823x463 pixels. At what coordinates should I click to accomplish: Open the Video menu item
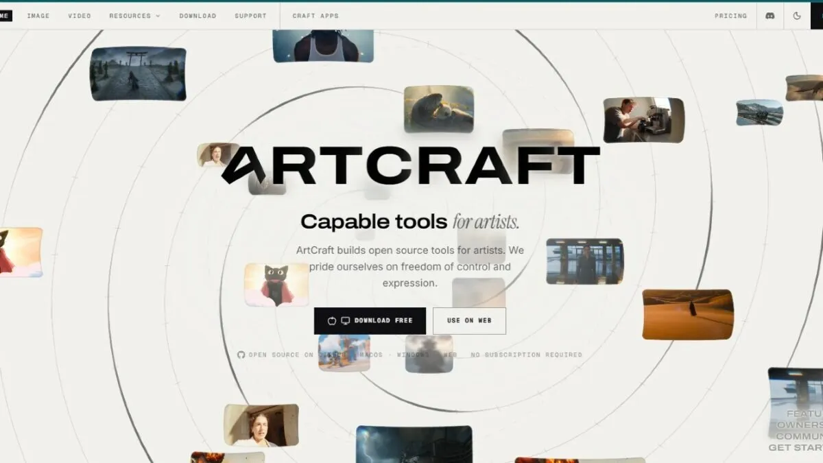pos(80,16)
